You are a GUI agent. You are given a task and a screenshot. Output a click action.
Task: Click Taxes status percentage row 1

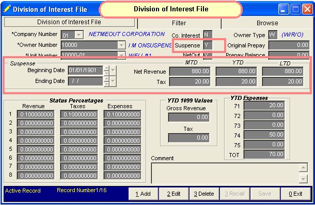coord(79,114)
